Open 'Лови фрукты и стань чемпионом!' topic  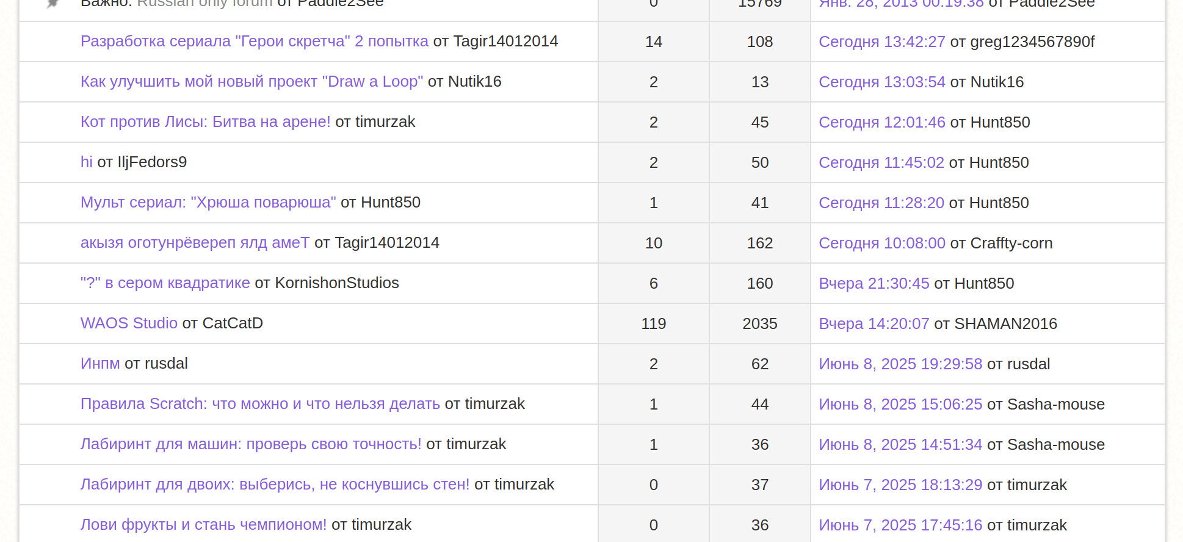pos(203,525)
